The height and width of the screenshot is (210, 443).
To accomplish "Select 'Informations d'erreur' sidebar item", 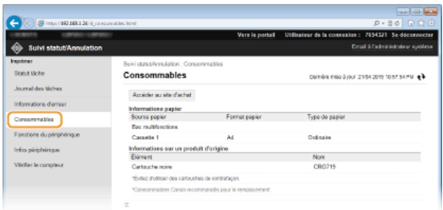I will [x=40, y=104].
